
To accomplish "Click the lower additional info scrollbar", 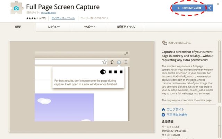I will click(x=220, y=122).
